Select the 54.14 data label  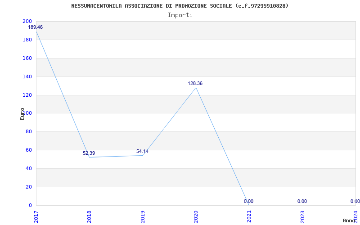(x=142, y=151)
